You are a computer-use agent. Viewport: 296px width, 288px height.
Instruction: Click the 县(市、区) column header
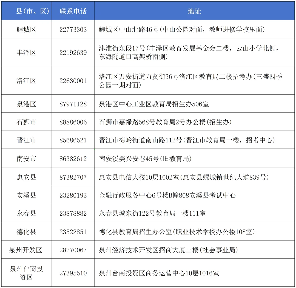(26, 11)
